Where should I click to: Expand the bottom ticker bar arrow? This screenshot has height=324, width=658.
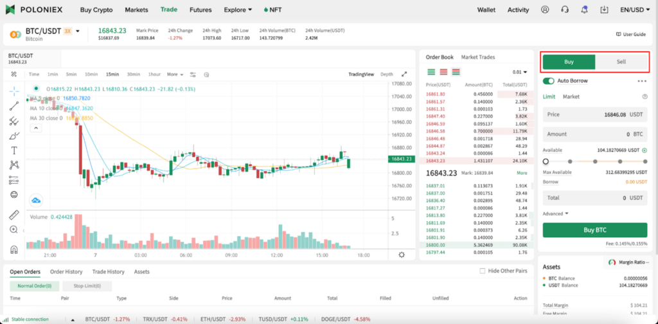[x=73, y=319]
